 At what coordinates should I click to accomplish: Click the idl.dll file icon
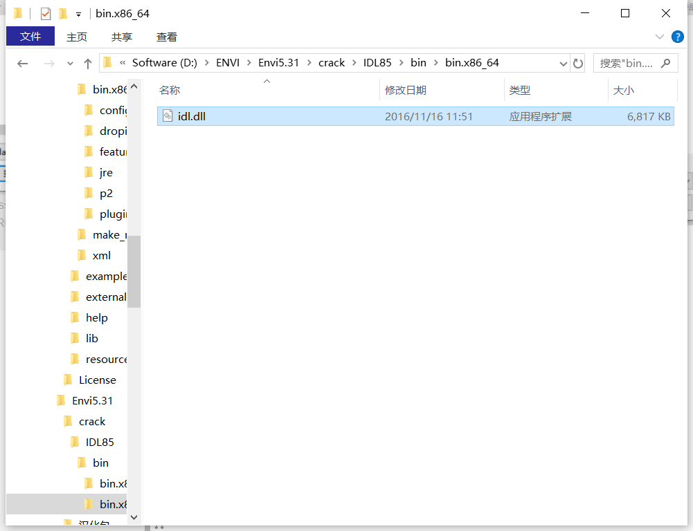tap(168, 115)
